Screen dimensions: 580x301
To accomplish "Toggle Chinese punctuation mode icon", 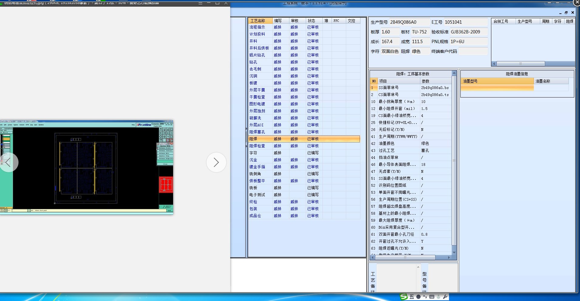I will tap(425, 297).
